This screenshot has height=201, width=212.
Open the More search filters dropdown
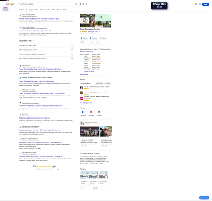pos(59,10)
